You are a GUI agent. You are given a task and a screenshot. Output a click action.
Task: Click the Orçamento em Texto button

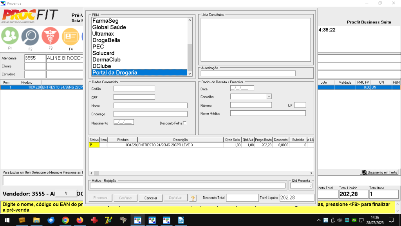coord(379,172)
